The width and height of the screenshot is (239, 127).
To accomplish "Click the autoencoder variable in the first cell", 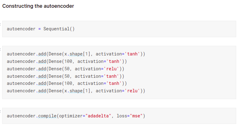I will point(21,29).
